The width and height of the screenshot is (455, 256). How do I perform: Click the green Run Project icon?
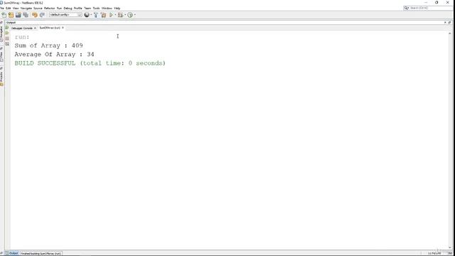[111, 15]
